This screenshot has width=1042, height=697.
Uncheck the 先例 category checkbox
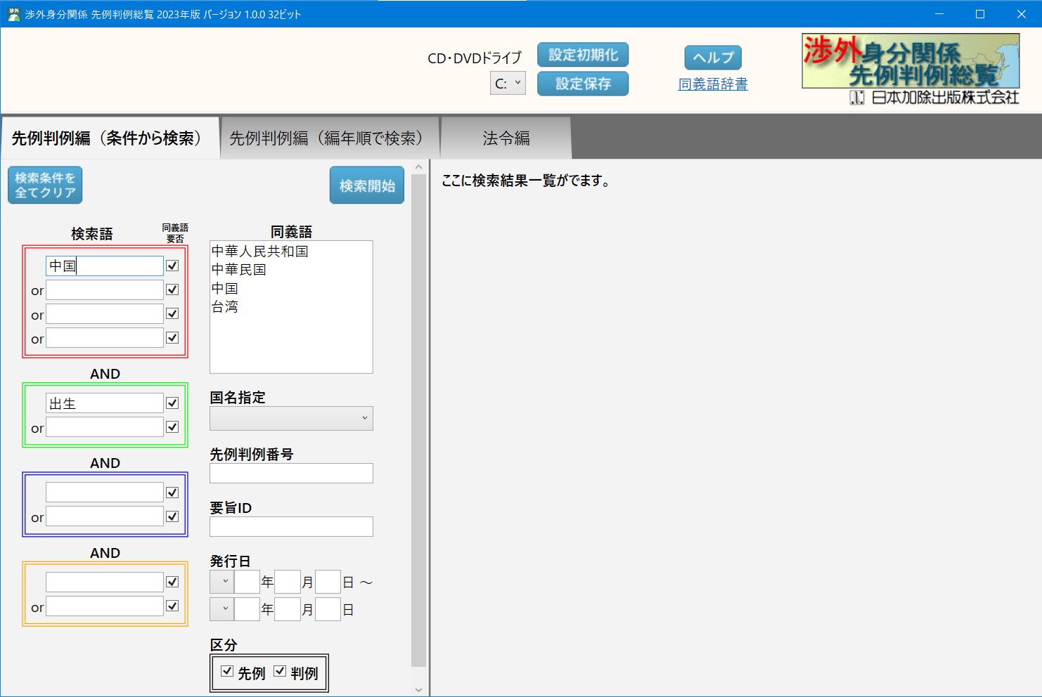coord(227,672)
